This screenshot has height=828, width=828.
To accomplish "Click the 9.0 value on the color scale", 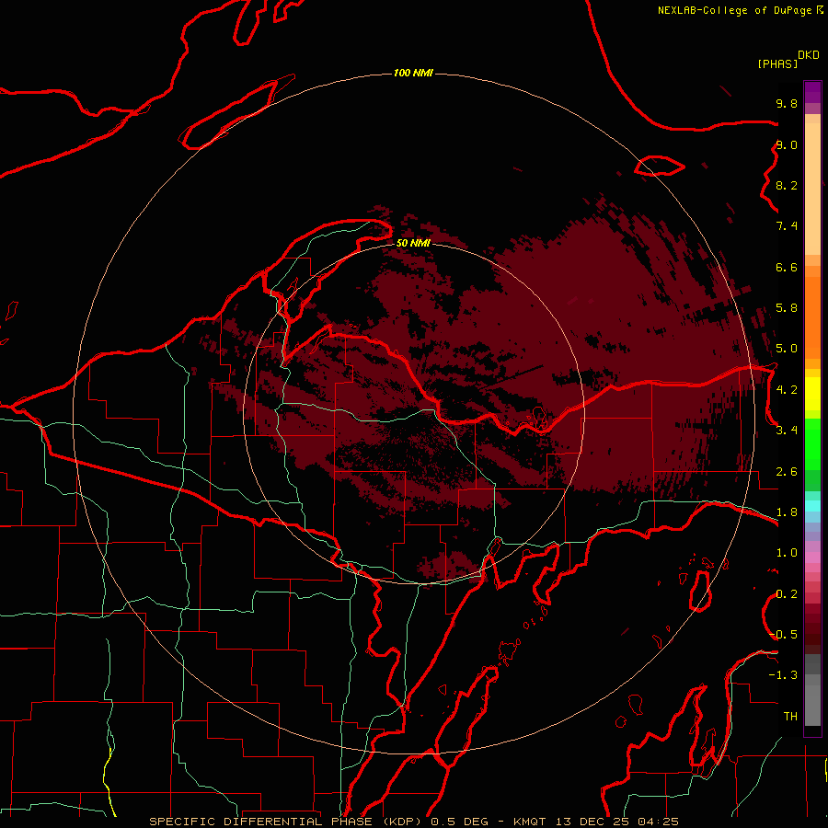I will point(787,144).
